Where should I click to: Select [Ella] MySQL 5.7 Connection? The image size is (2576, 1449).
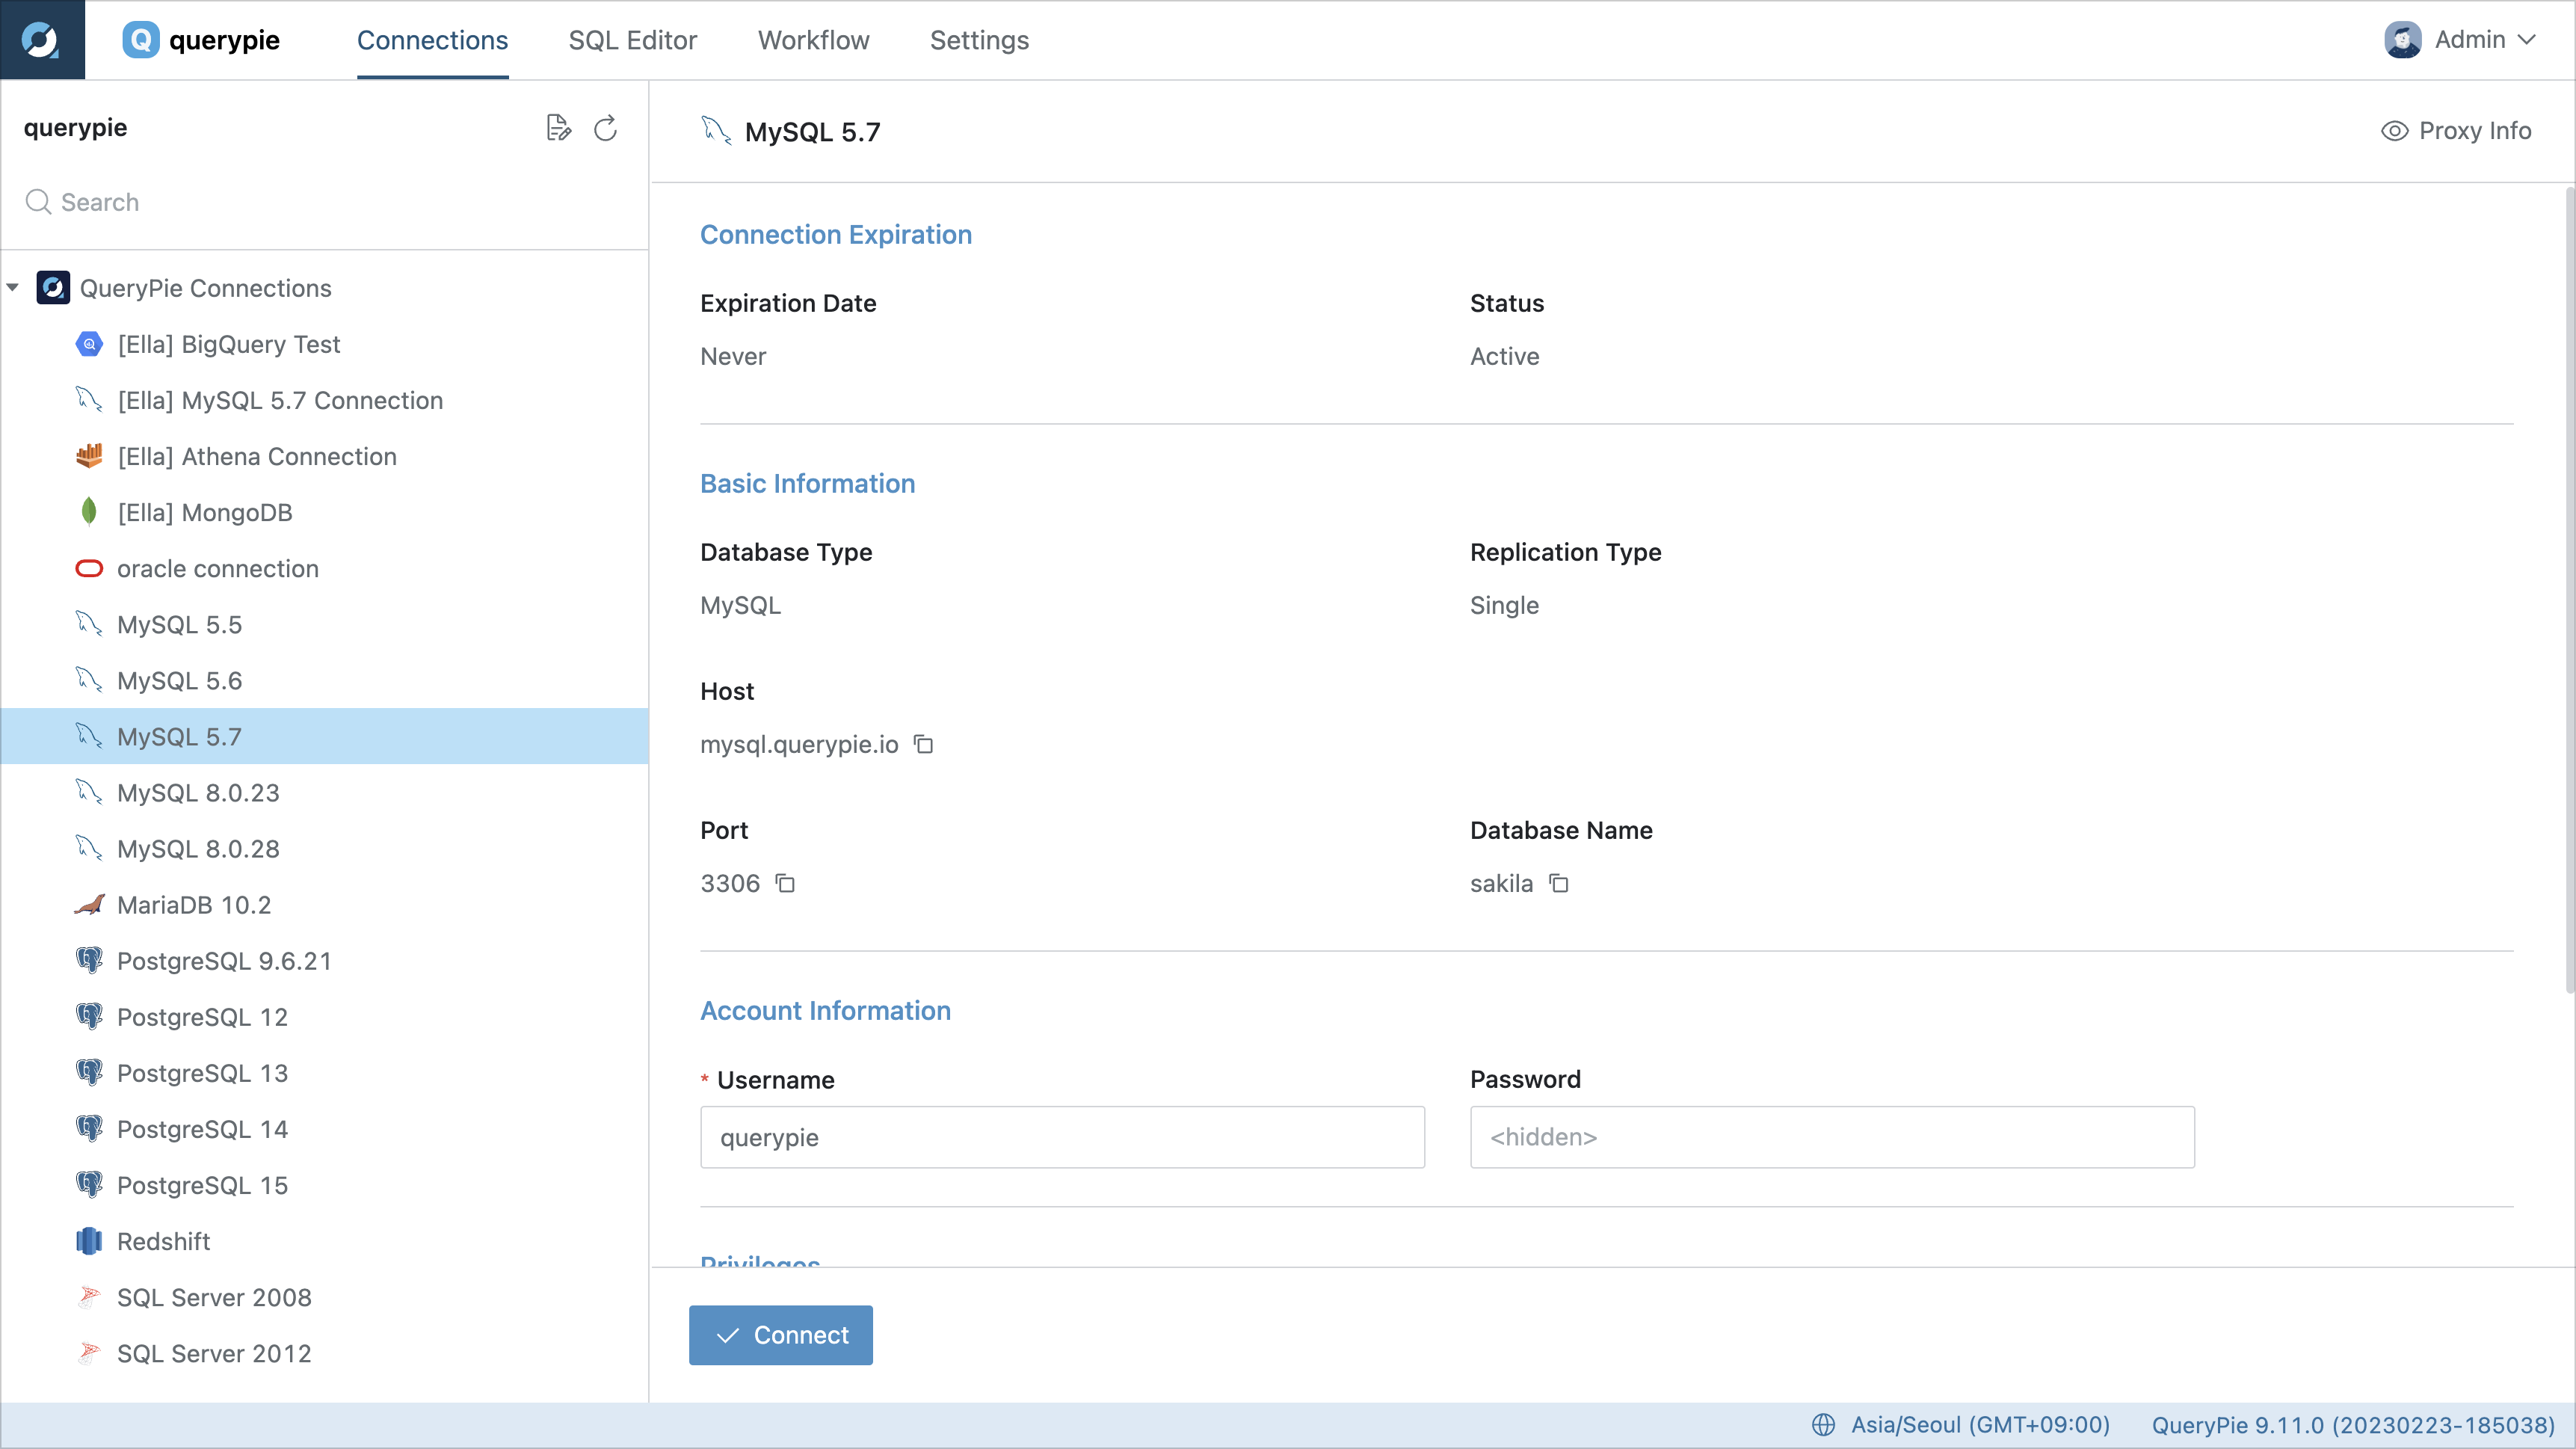280,400
